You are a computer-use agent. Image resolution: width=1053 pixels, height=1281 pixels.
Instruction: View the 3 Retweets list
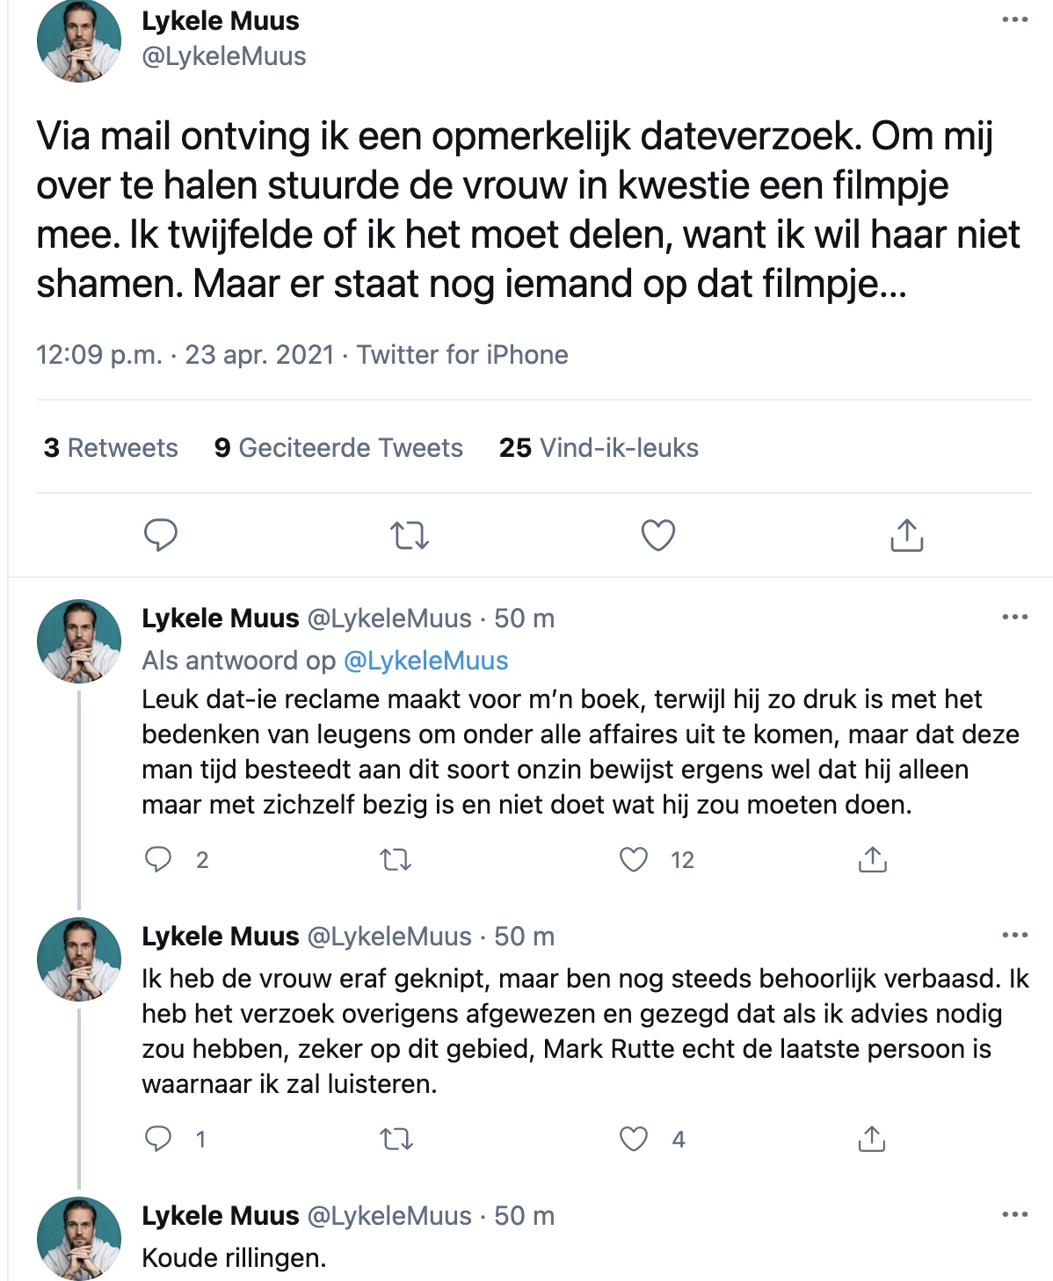click(x=111, y=448)
